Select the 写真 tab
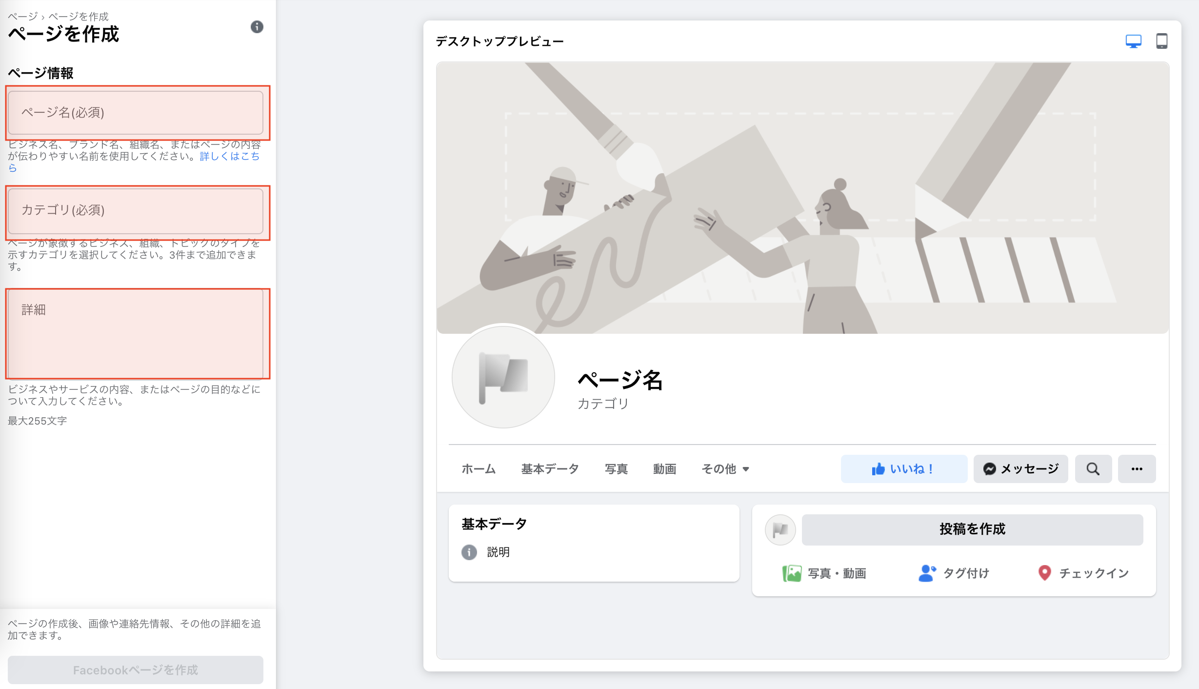This screenshot has width=1199, height=689. pyautogui.click(x=616, y=468)
